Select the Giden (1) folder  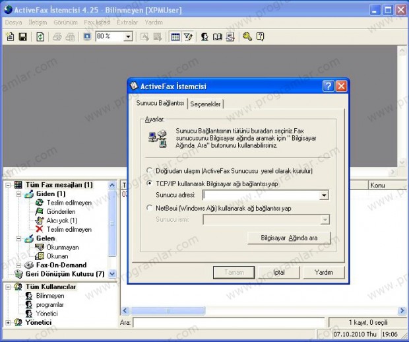(51, 193)
